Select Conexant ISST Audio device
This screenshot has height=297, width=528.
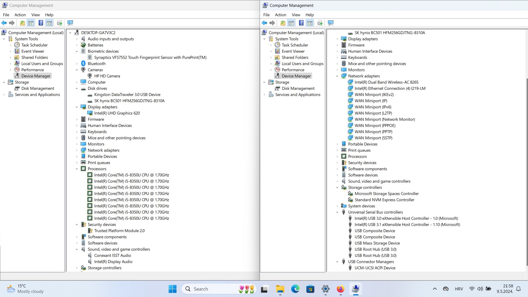tap(113, 255)
